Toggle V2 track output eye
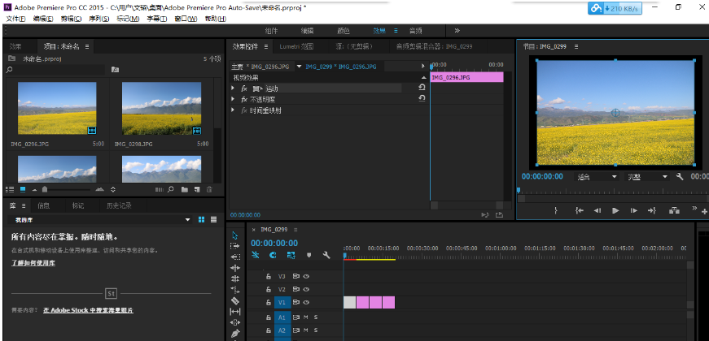Screen dimensions: 709x341 [x=306, y=289]
